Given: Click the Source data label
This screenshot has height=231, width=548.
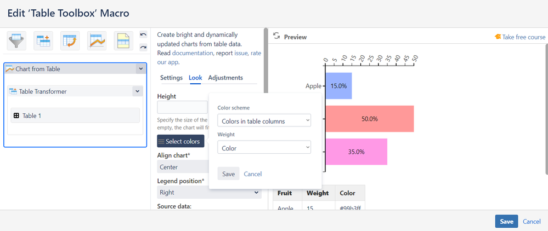Looking at the screenshot, I should pyautogui.click(x=174, y=206).
